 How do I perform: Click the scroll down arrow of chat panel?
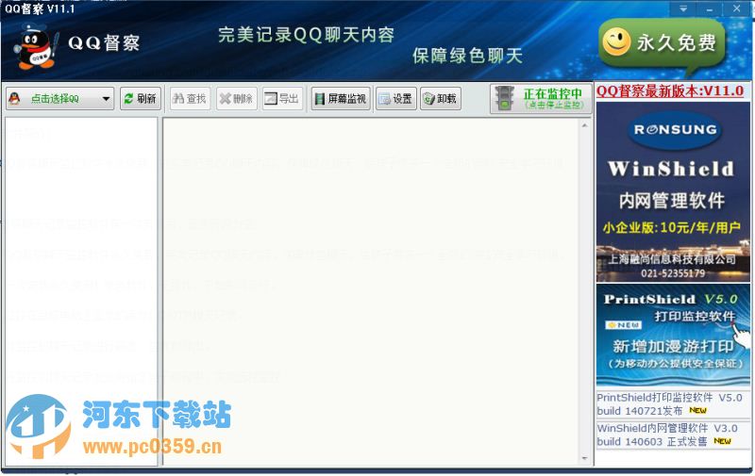click(584, 458)
